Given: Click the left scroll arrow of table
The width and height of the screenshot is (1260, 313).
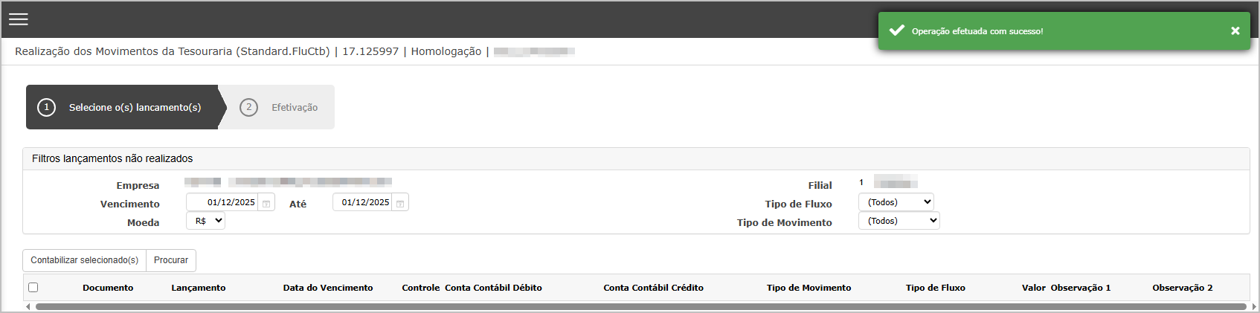Looking at the screenshot, I should tap(28, 306).
